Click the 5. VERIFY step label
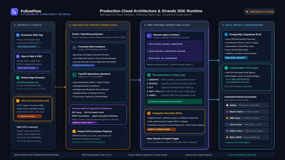Screen dimensions: 285x160 coord(152,95)
